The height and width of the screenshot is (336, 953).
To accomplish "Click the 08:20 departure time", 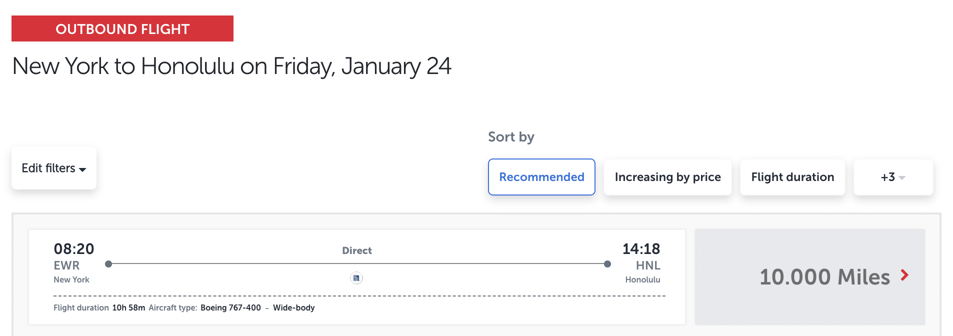I will (74, 248).
